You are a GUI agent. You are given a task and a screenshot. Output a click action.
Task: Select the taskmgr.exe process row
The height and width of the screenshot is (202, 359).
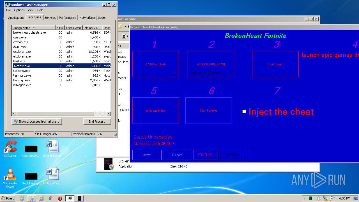click(x=61, y=80)
